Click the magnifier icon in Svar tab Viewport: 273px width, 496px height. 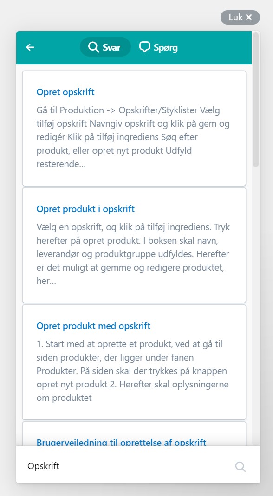click(93, 47)
